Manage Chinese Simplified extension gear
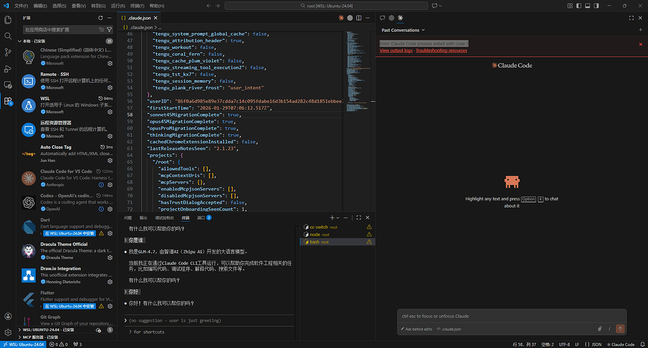 (110, 63)
